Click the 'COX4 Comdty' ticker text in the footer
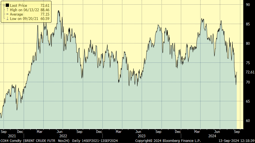The height and width of the screenshot is (143, 255). (x=10, y=140)
